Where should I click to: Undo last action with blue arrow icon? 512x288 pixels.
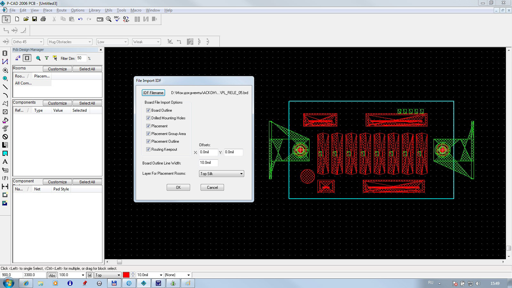80,19
